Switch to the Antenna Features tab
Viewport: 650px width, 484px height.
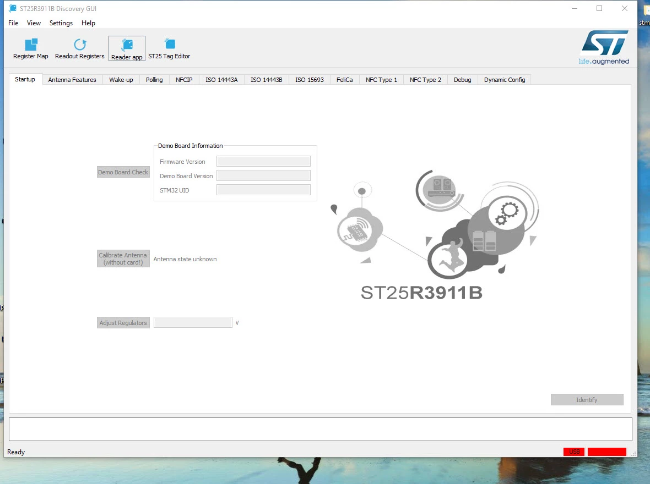point(72,80)
